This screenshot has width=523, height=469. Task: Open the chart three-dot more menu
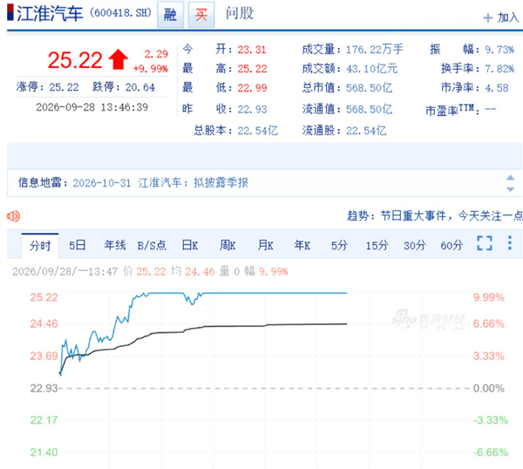[510, 243]
